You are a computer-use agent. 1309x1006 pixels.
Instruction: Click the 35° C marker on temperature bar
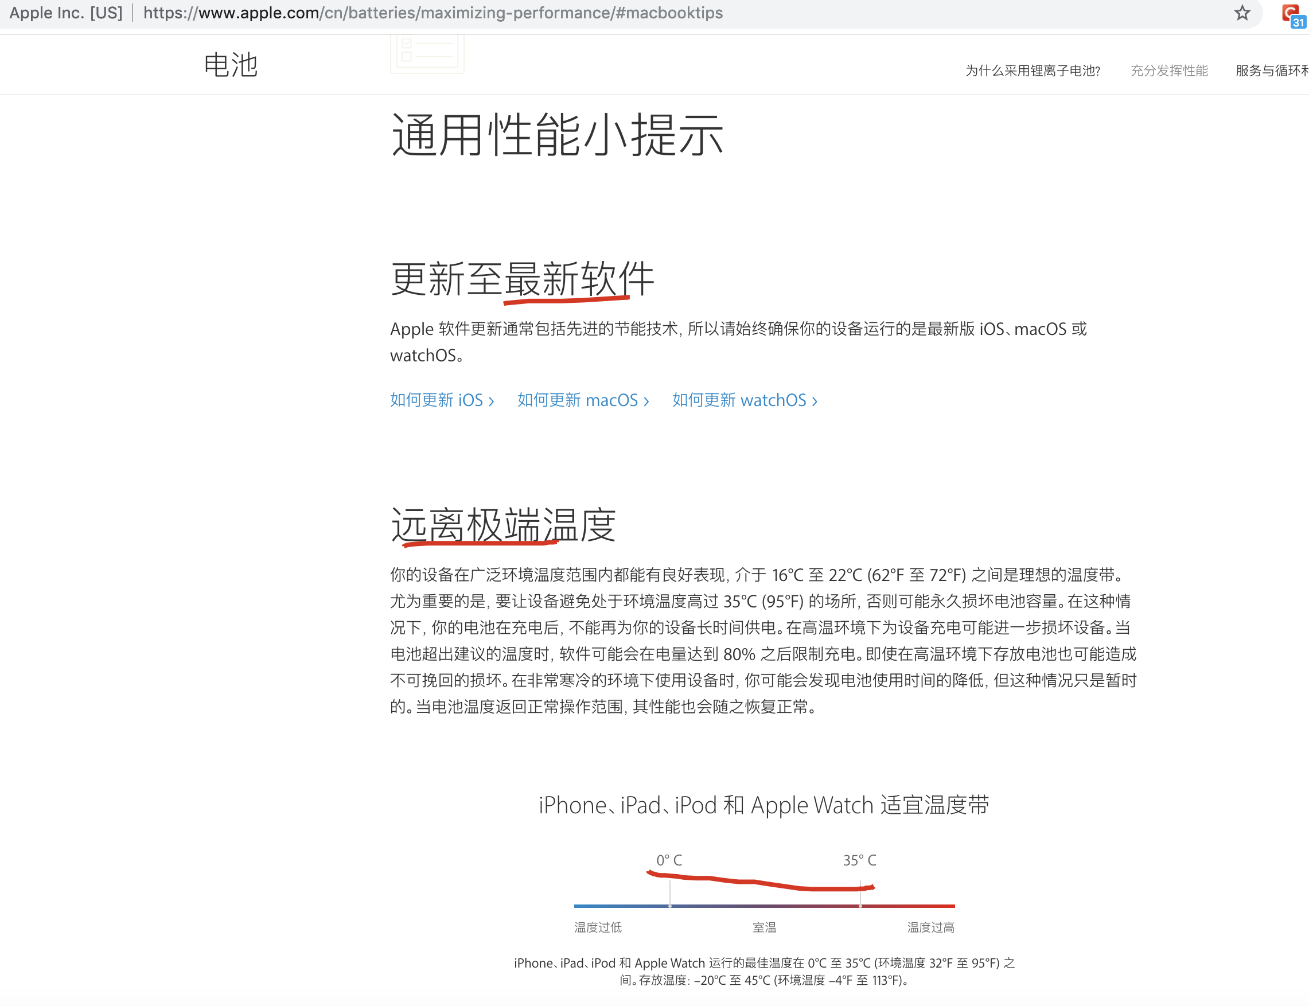860,906
